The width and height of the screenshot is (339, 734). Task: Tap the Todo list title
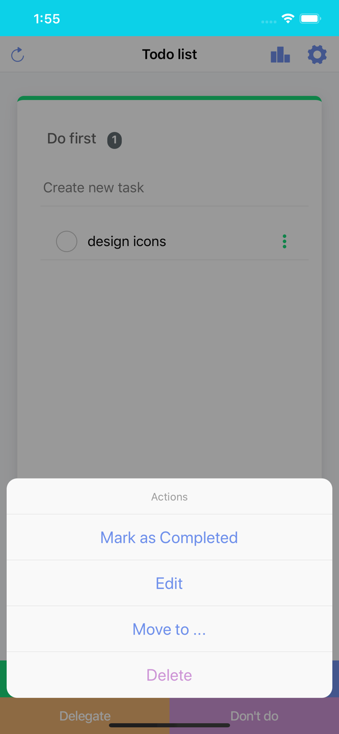(169, 54)
